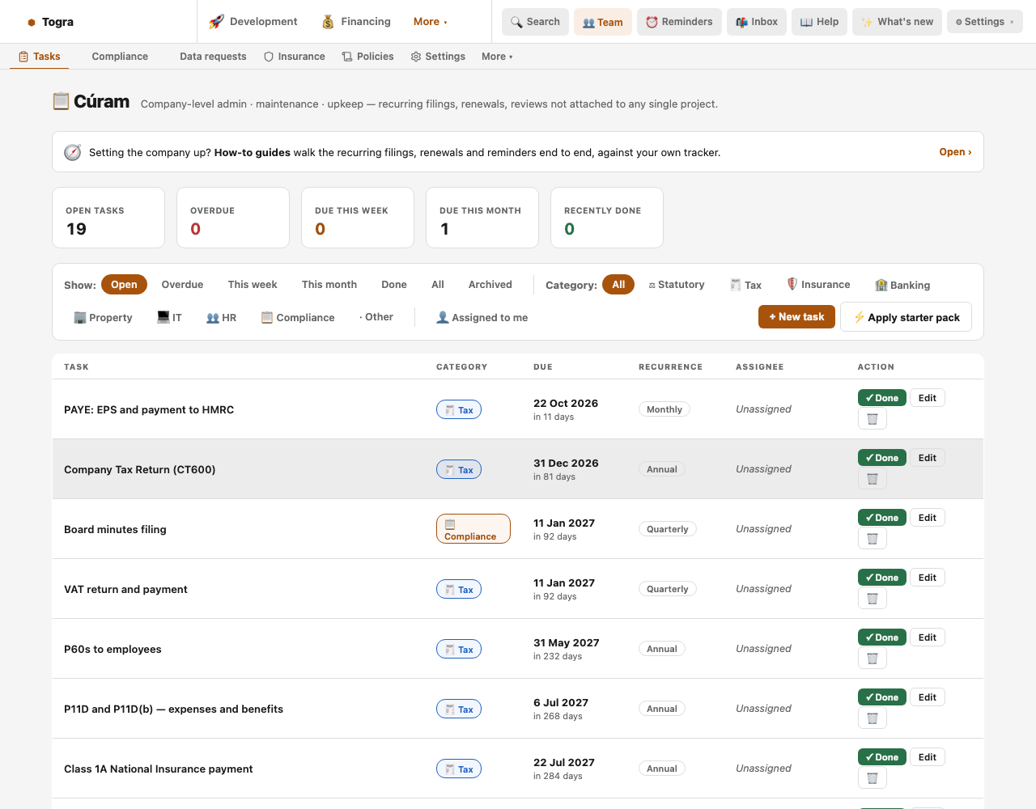Delete Class 1A National Insurance payment task
The width and height of the screenshot is (1036, 809).
point(873,778)
